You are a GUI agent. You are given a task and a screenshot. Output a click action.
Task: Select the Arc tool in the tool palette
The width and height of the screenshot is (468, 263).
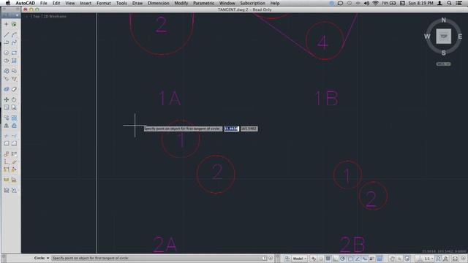[x=14, y=34]
